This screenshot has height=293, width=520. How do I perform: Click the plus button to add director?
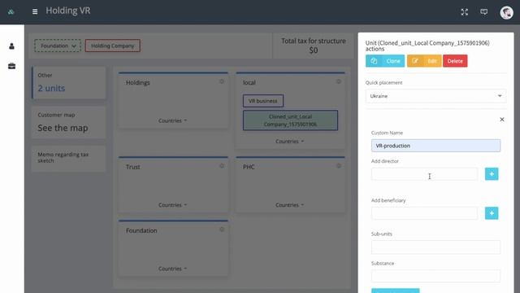point(492,173)
